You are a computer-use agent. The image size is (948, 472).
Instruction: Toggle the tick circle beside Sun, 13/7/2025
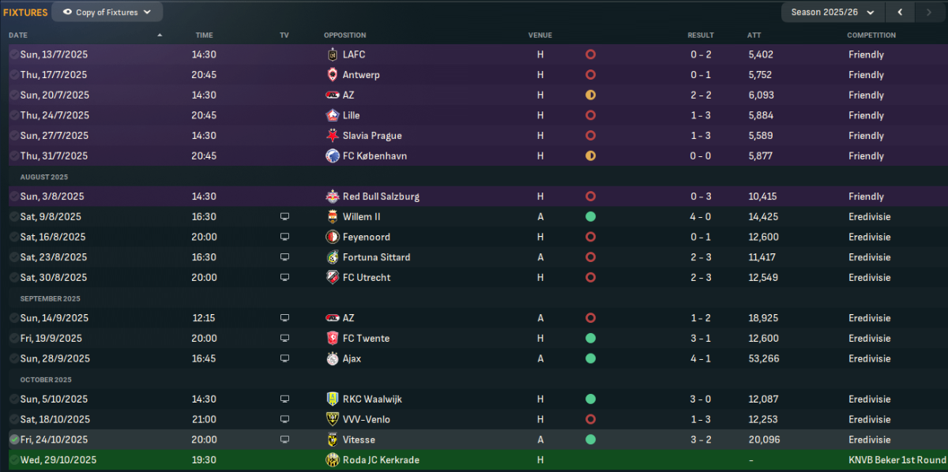(14, 54)
